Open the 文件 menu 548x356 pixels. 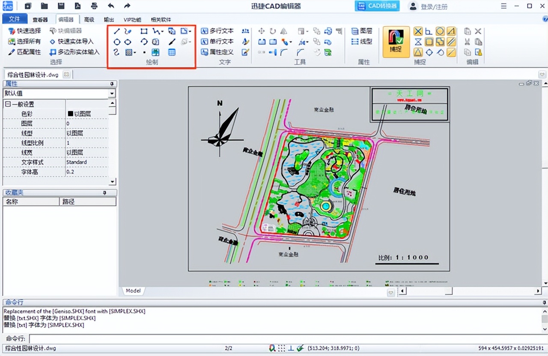pyautogui.click(x=15, y=19)
